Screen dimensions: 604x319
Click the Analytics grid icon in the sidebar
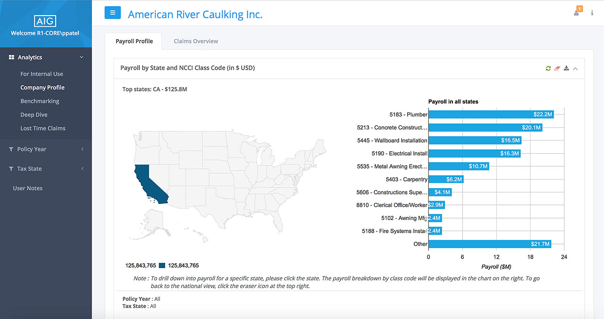[11, 57]
